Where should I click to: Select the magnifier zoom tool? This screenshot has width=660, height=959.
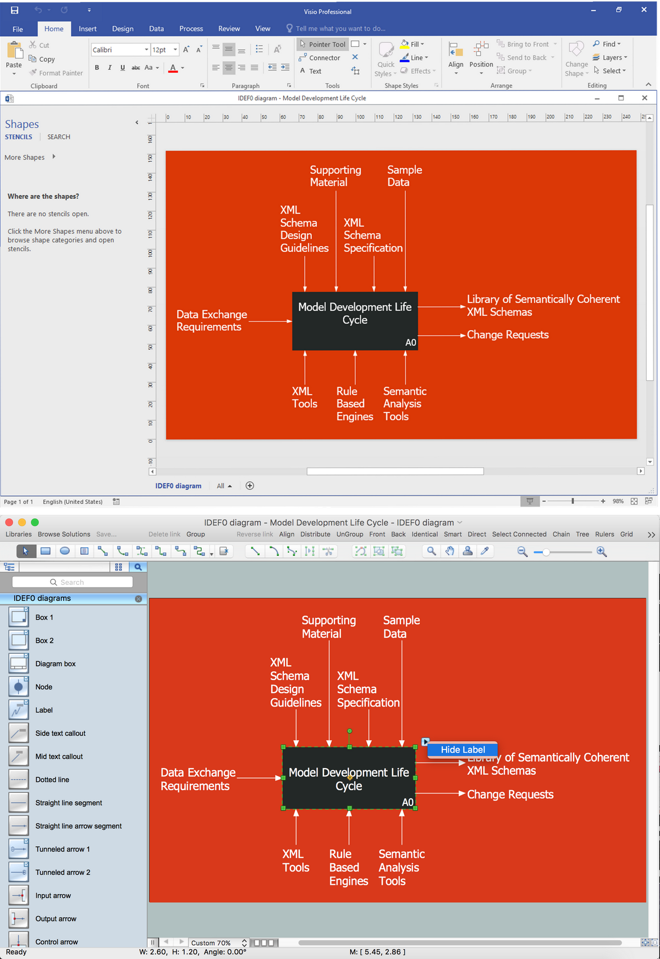point(432,551)
